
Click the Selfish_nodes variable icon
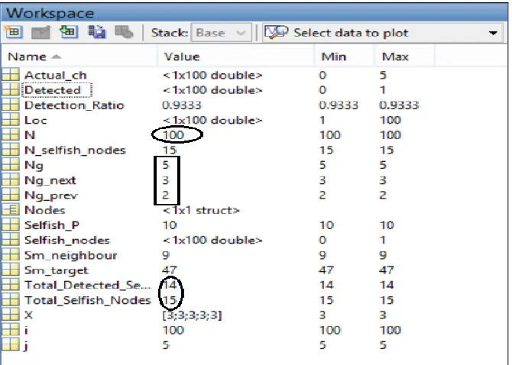(x=11, y=240)
